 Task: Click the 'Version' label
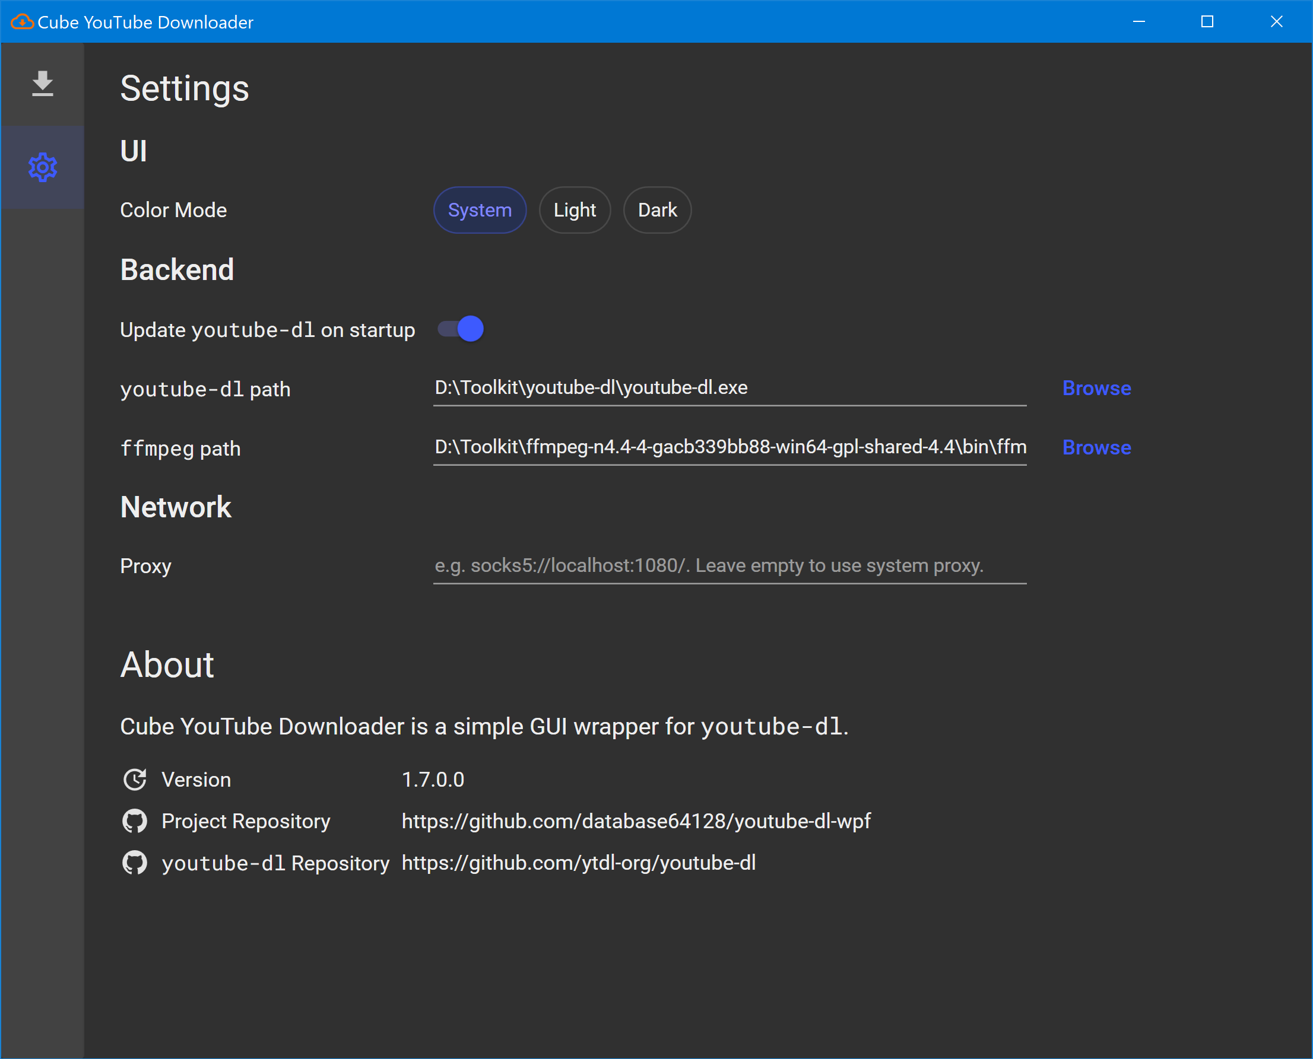196,780
